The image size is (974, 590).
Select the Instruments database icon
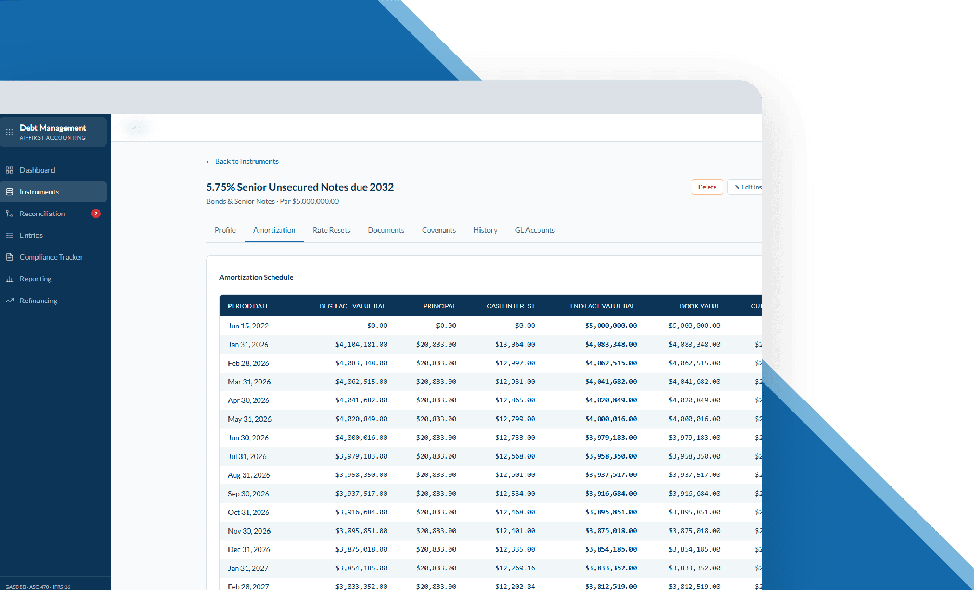[9, 192]
